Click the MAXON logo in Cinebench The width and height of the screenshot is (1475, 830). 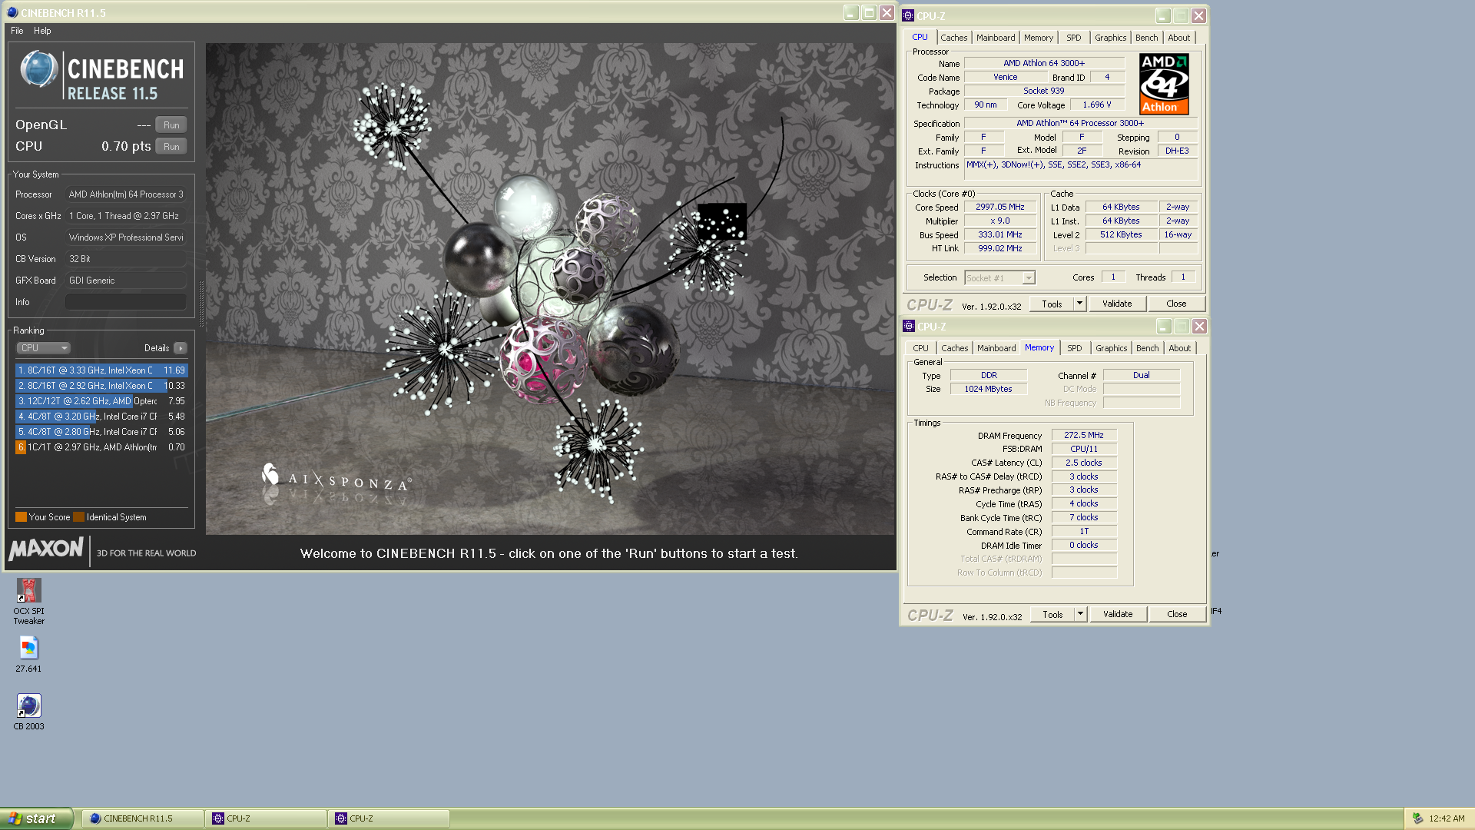click(x=46, y=549)
